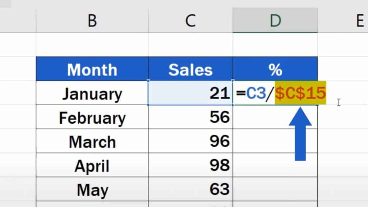
Task: Select the Sales header cell
Action: pos(190,69)
